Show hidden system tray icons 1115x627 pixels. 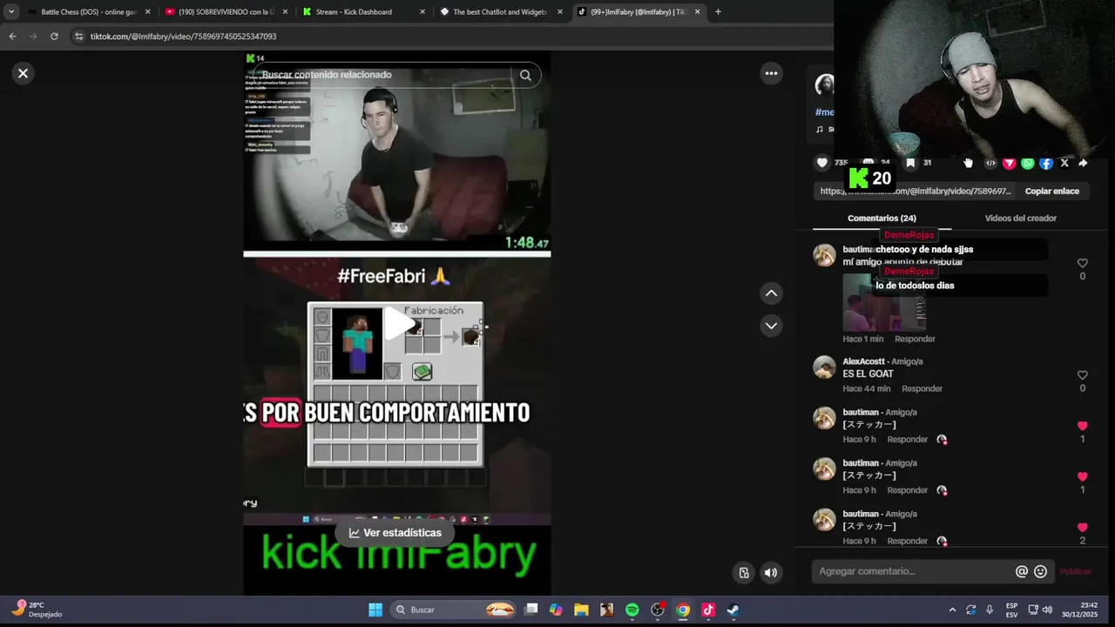click(952, 610)
